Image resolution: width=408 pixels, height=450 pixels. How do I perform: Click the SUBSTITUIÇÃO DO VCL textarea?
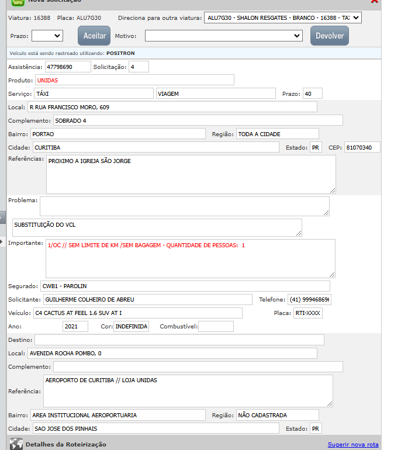coord(157,227)
